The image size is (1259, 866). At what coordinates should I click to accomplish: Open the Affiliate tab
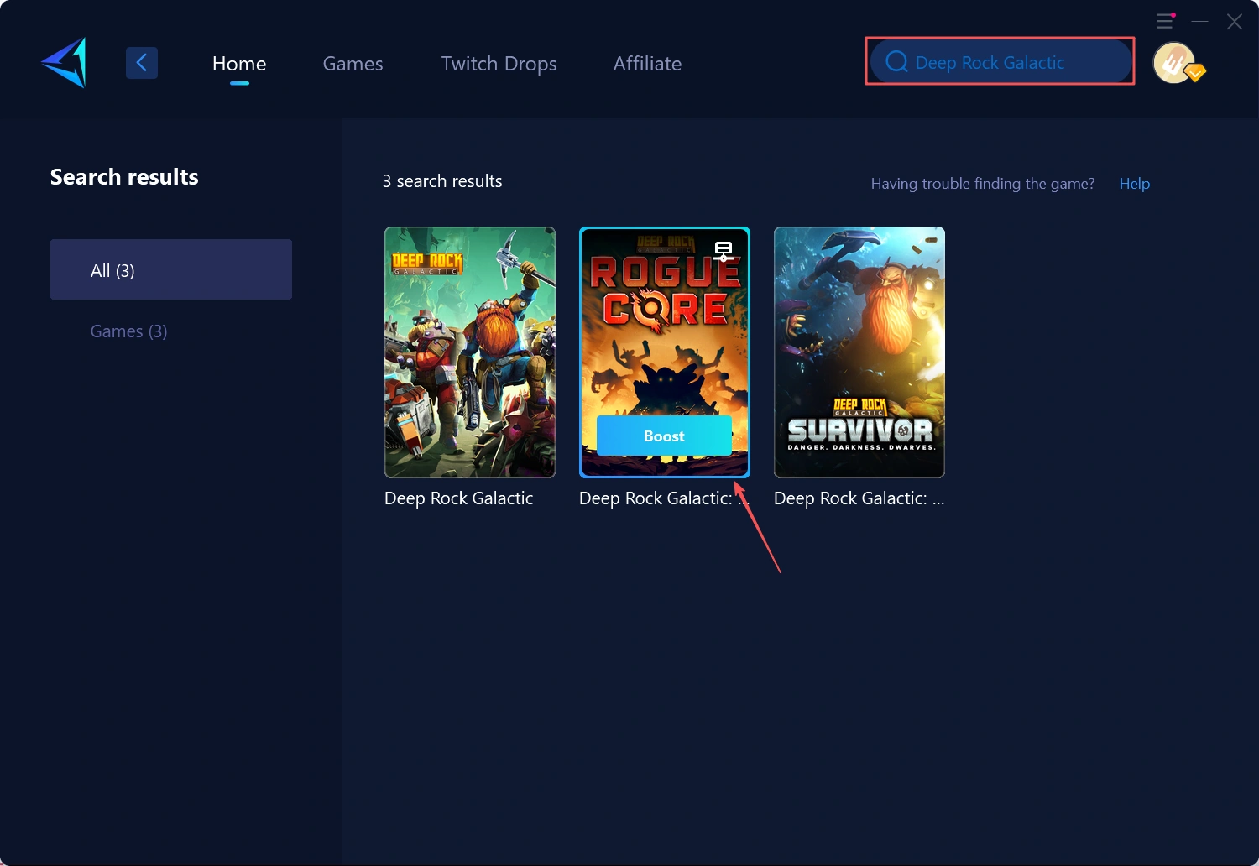(x=647, y=64)
